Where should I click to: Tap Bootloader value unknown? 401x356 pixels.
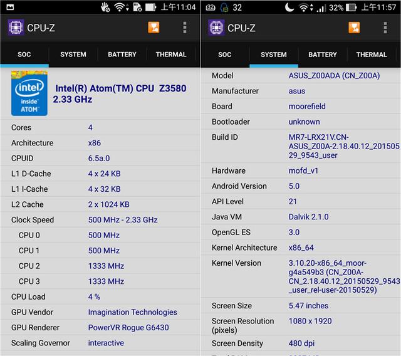coord(304,122)
